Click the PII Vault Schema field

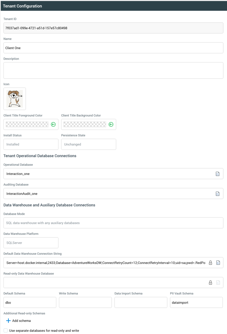[196, 302]
